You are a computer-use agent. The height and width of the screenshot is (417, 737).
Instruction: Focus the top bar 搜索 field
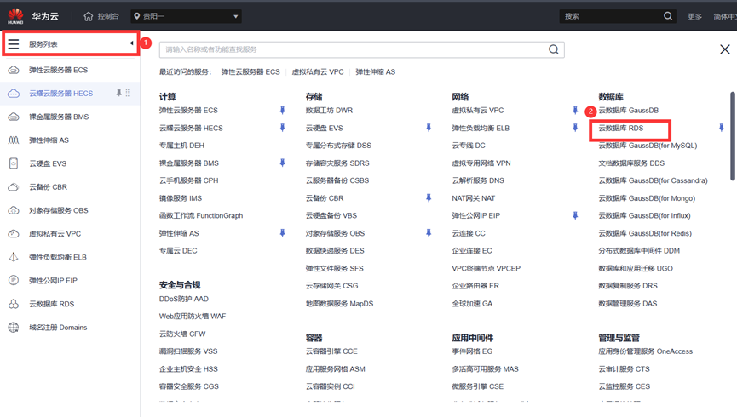[611, 16]
